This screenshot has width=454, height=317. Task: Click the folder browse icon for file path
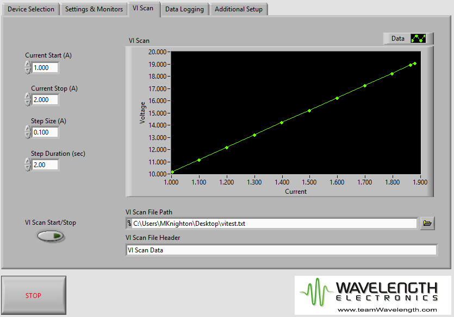pos(427,223)
